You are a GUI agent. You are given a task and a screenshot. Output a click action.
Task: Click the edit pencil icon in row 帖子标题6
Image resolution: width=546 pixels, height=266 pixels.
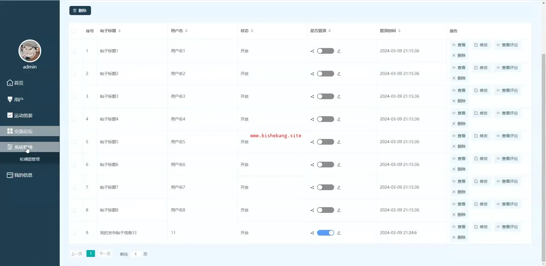pyautogui.click(x=339, y=165)
